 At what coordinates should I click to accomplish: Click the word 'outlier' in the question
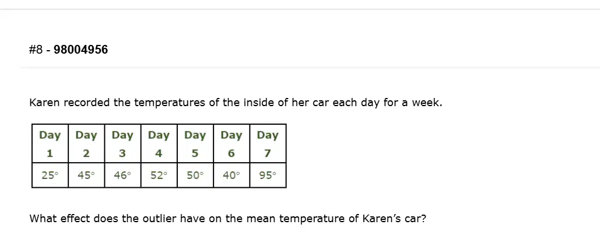160,219
